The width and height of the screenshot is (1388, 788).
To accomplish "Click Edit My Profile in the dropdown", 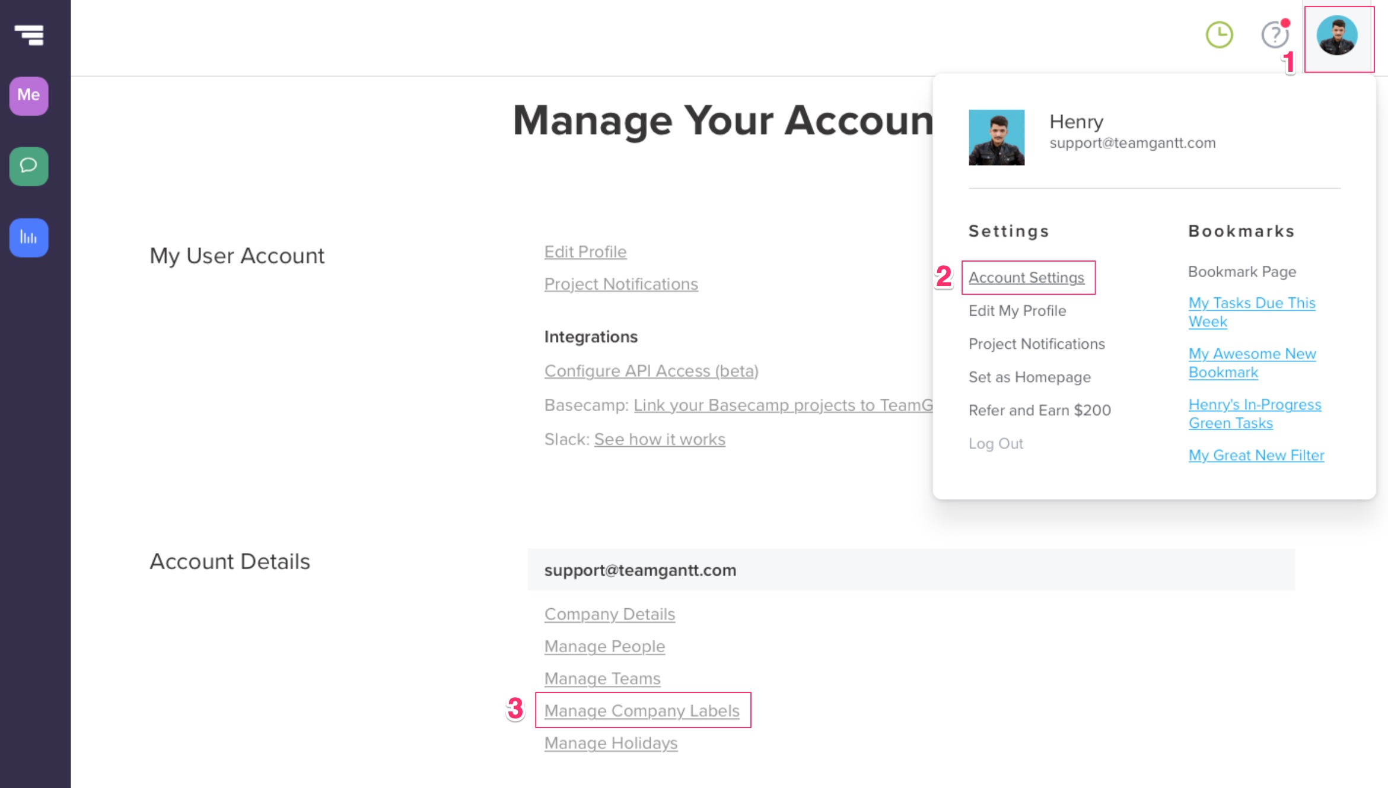I will pos(1017,310).
